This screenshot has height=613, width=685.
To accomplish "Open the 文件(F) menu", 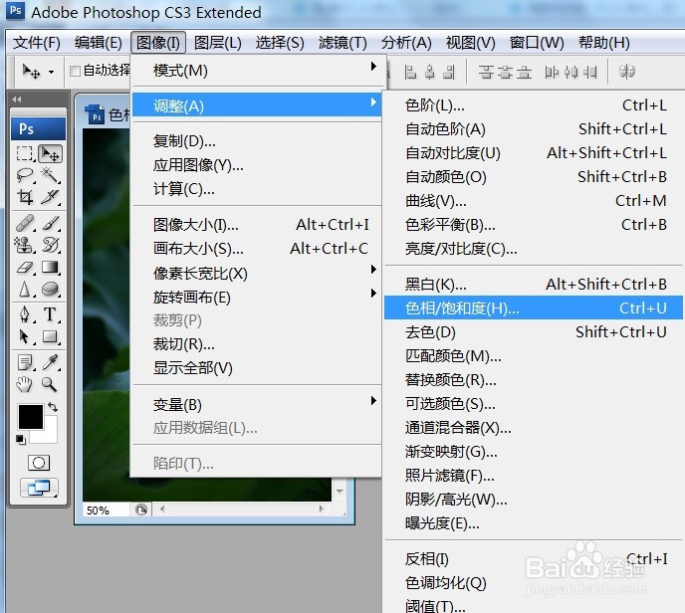I will pos(37,43).
